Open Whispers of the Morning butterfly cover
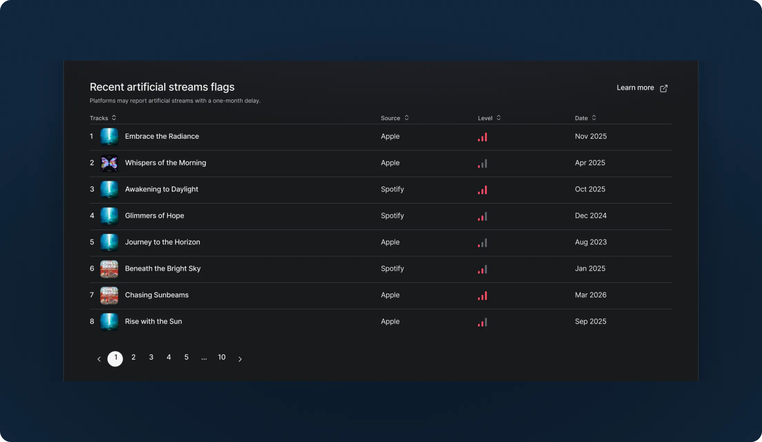The width and height of the screenshot is (762, 442). tap(109, 163)
